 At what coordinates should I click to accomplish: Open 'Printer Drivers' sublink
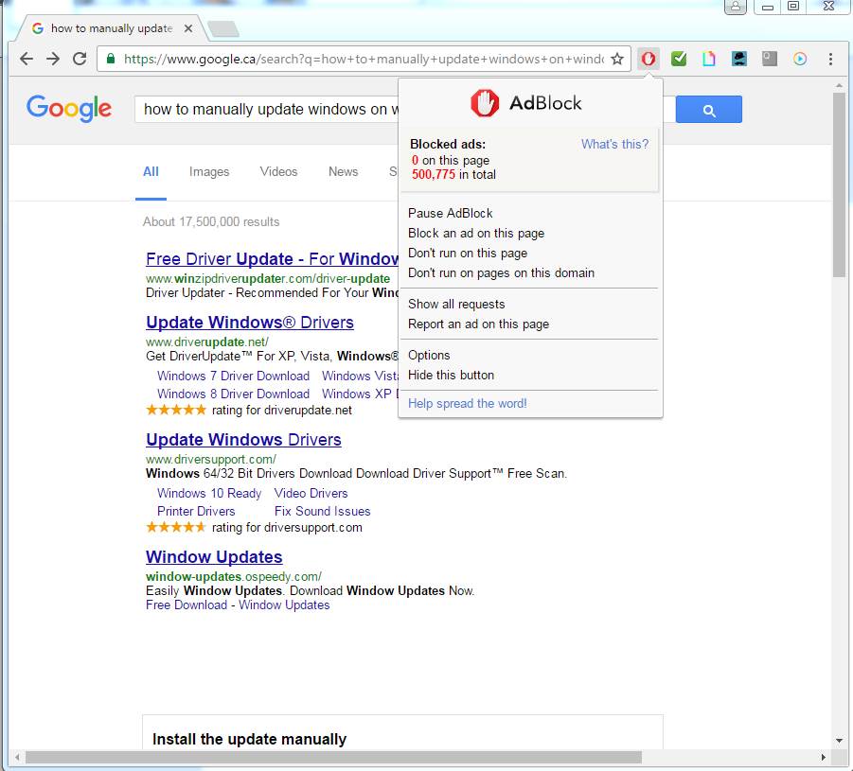tap(196, 511)
